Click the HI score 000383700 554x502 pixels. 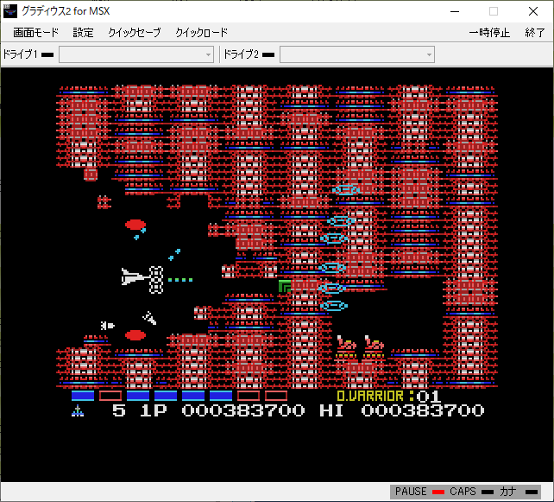423,410
